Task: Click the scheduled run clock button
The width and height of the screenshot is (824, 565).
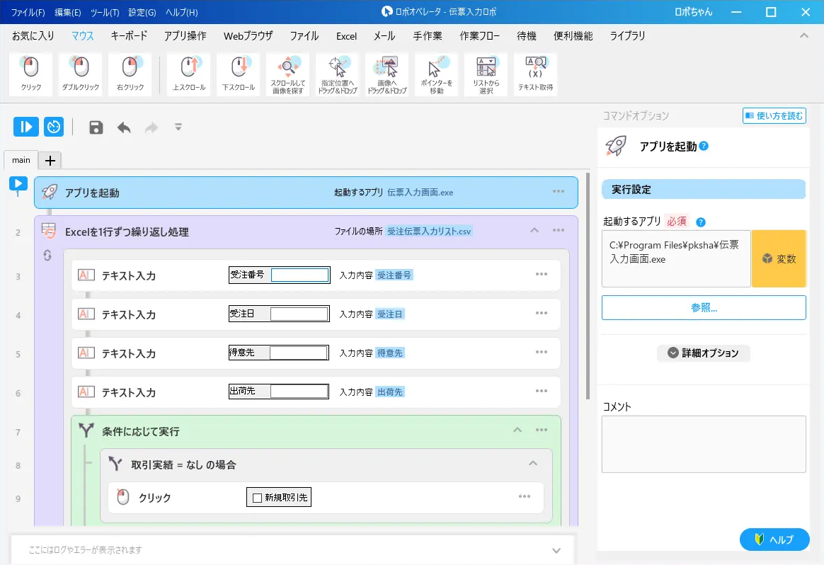Action: click(54, 127)
